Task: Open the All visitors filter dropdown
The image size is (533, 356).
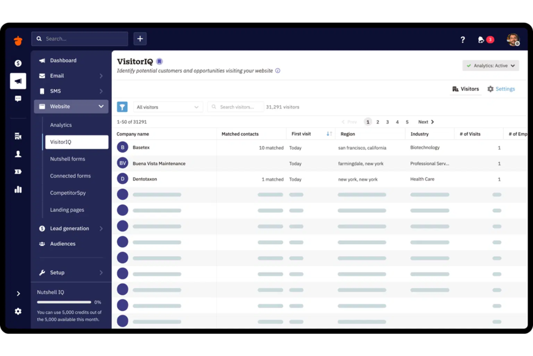Action: pos(167,107)
